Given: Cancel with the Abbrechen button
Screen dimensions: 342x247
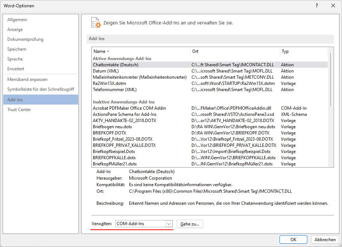Looking at the screenshot, I should click(x=325, y=239).
